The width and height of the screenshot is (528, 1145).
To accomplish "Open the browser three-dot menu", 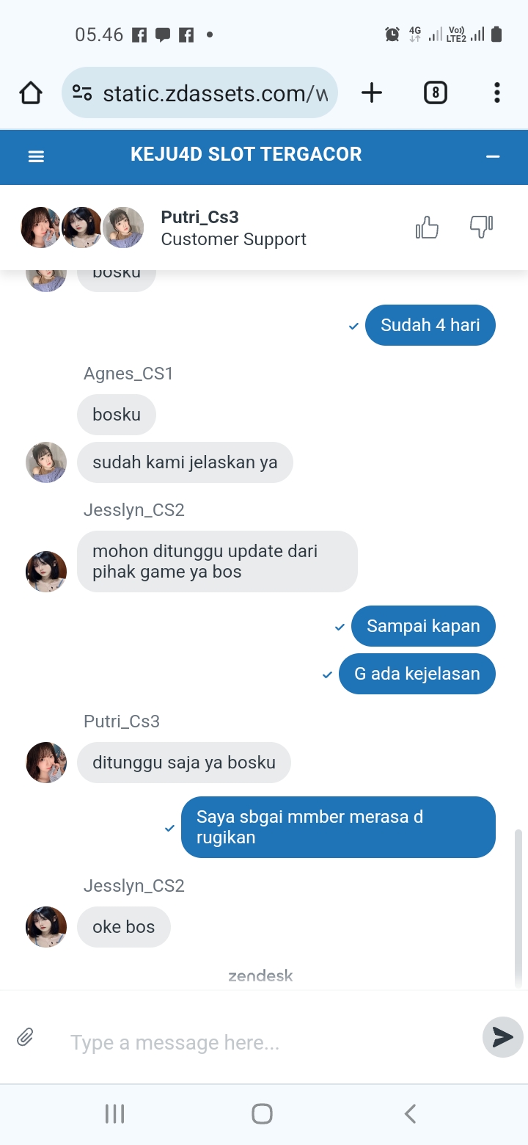I will (496, 92).
